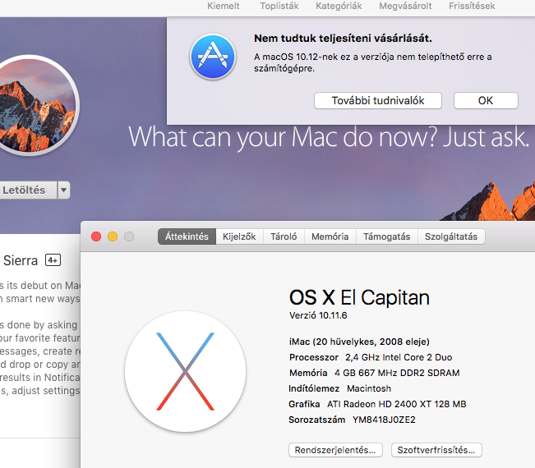Screen dimensions: 535x468
Task: Open the Kiemelt tab in App Store
Action: 224,6
